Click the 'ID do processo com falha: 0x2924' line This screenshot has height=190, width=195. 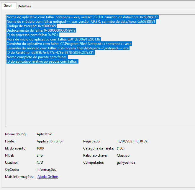point(33,35)
